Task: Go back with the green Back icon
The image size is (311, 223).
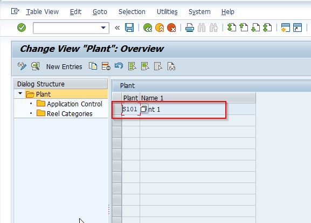Action: point(148,28)
